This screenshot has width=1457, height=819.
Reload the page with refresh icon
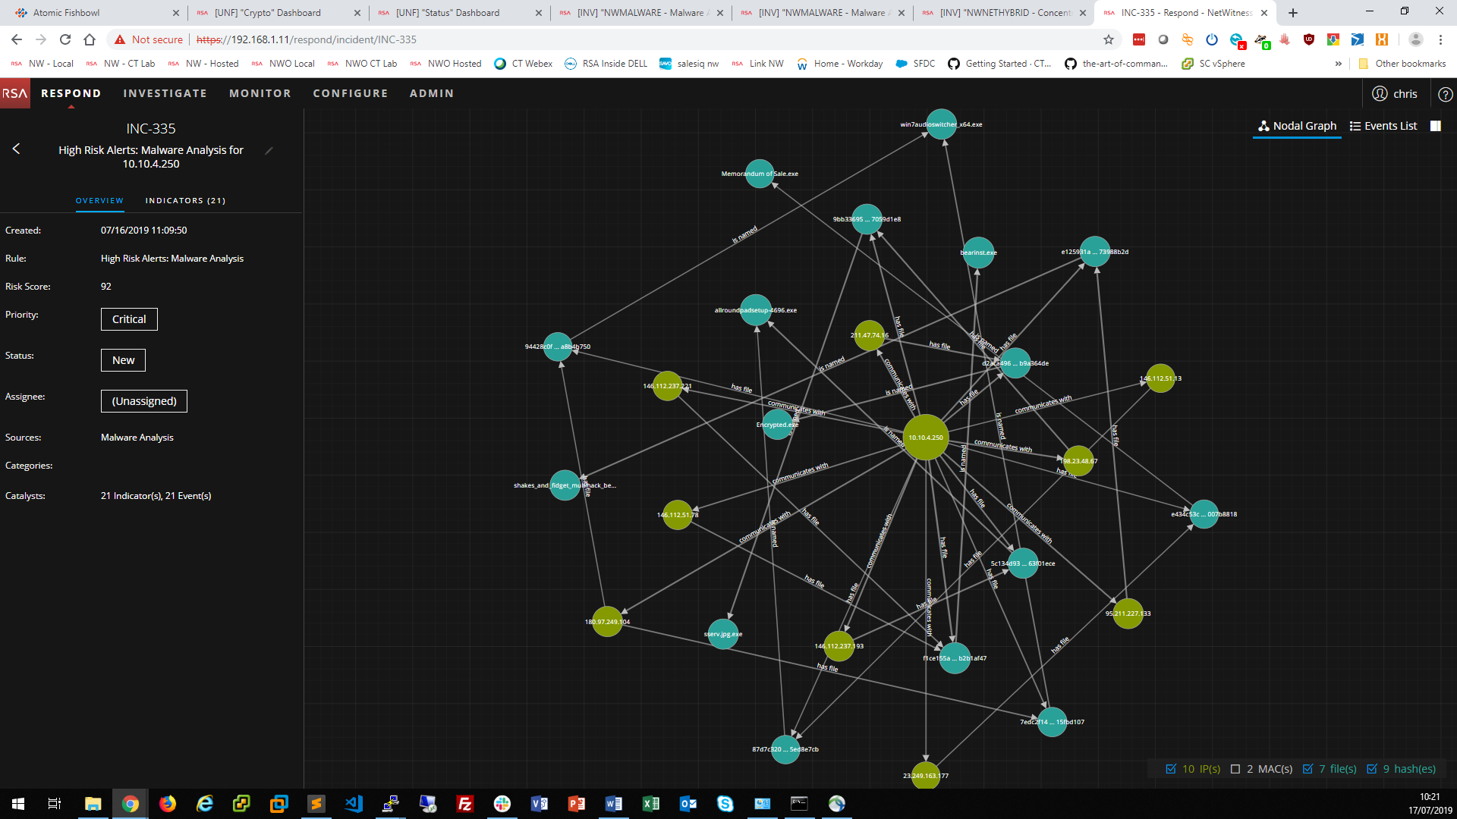click(x=65, y=39)
